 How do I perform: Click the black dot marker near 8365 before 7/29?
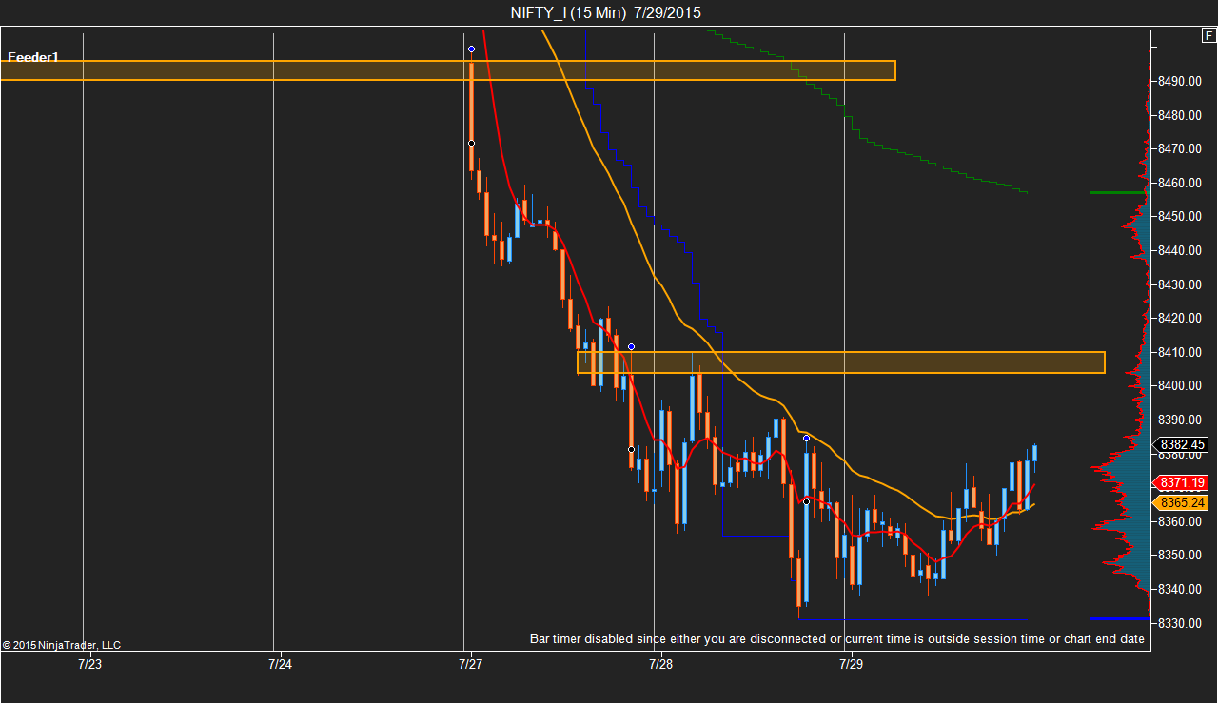coord(806,501)
